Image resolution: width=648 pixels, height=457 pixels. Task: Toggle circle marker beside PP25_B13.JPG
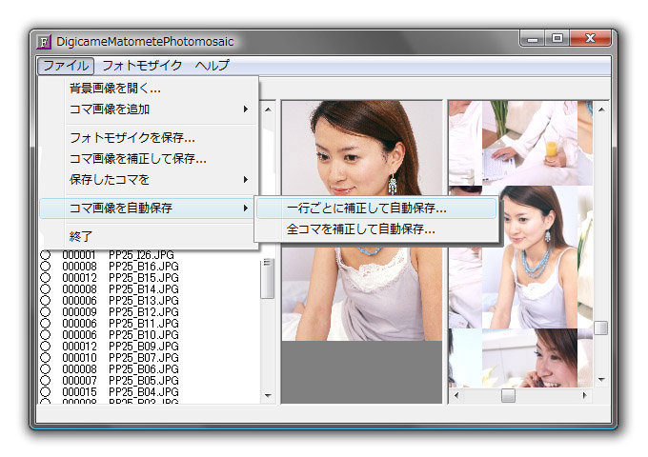(44, 300)
